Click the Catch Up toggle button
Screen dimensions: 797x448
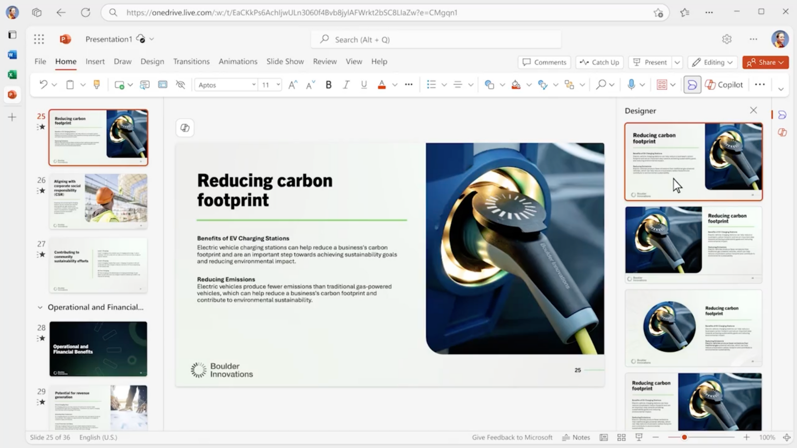[599, 62]
